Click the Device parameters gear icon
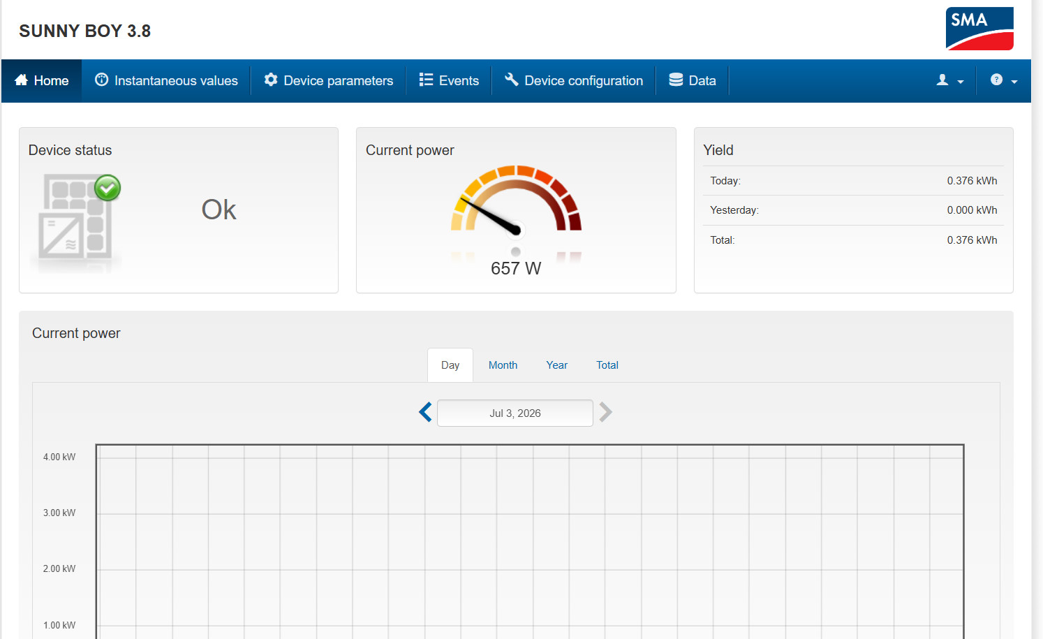Viewport: 1043px width, 639px height. click(x=271, y=80)
